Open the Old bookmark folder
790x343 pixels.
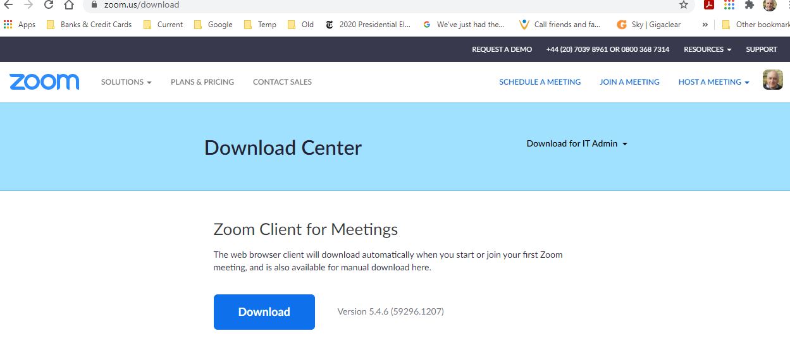tap(300, 25)
